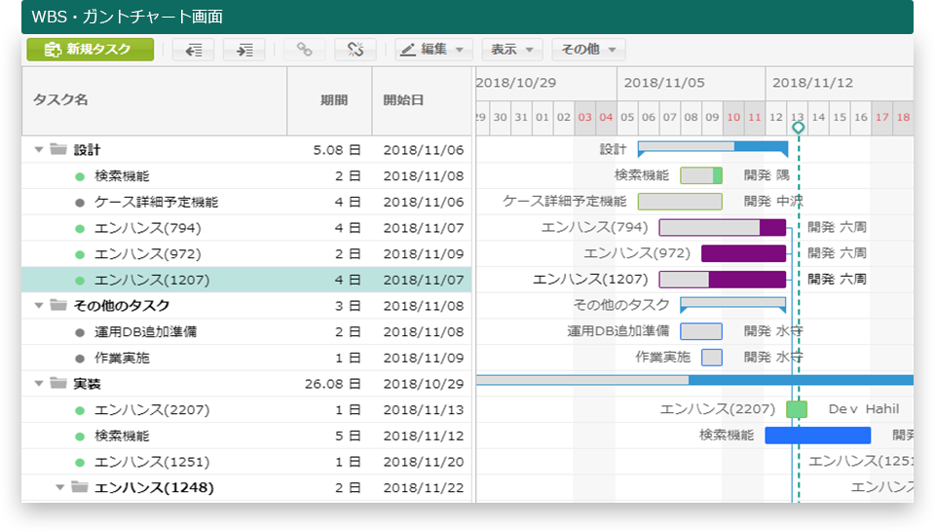Select the エンハンス(794) task name

(148, 228)
